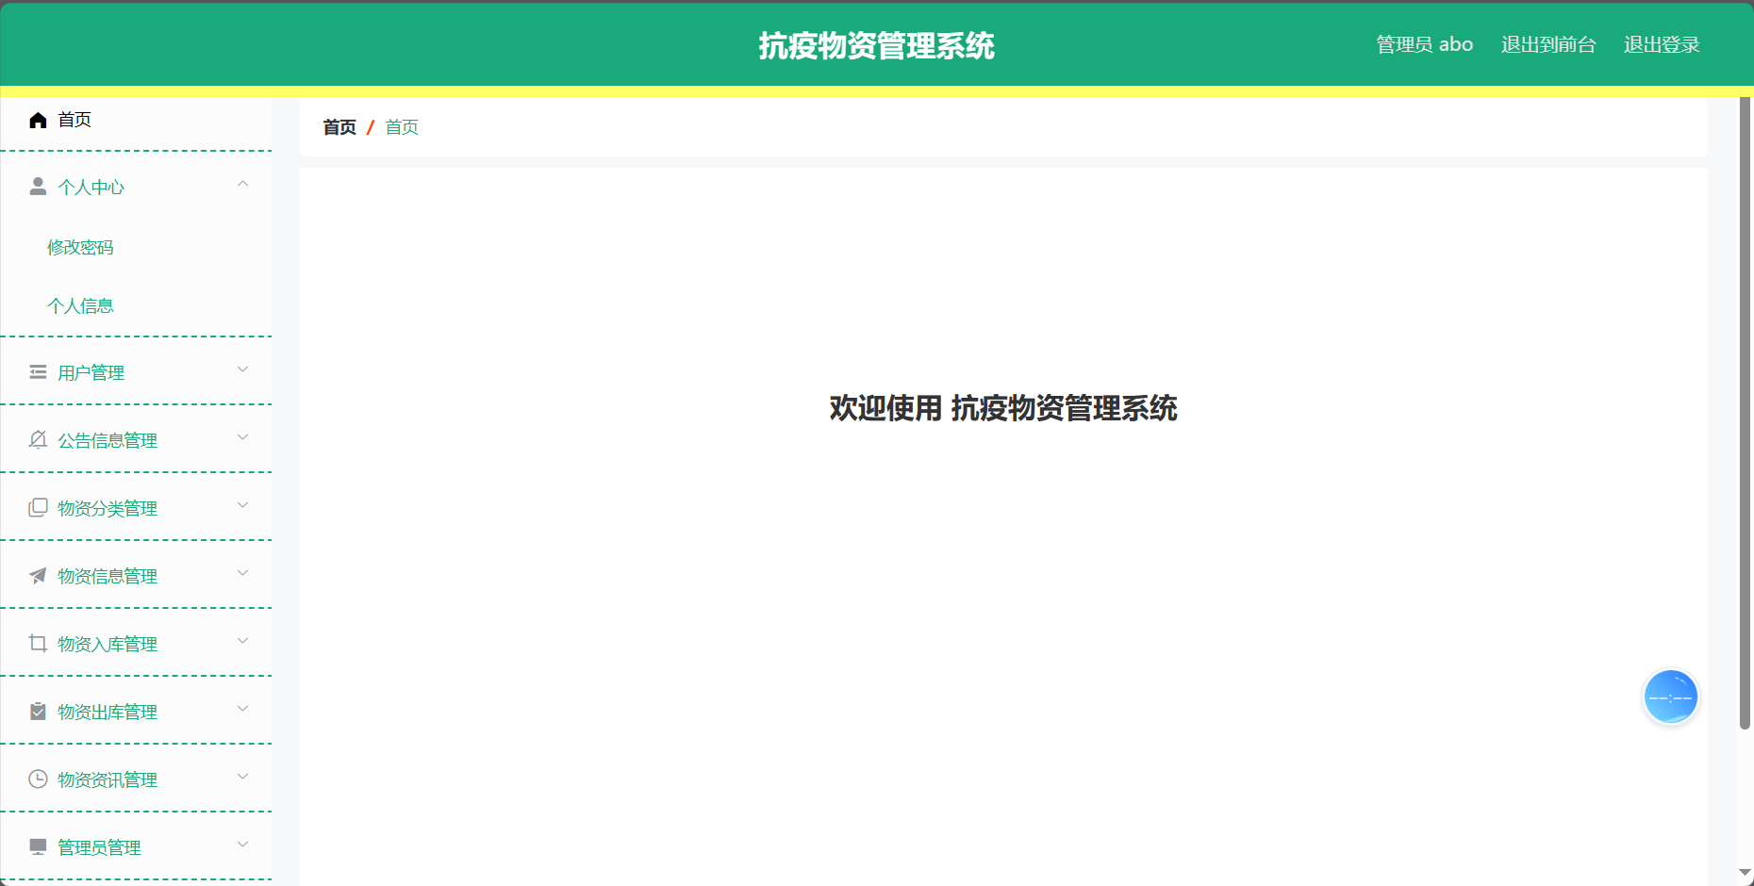Image resolution: width=1754 pixels, height=886 pixels.
Task: Expand the 物资入库管理 chevron
Action: pos(242,641)
